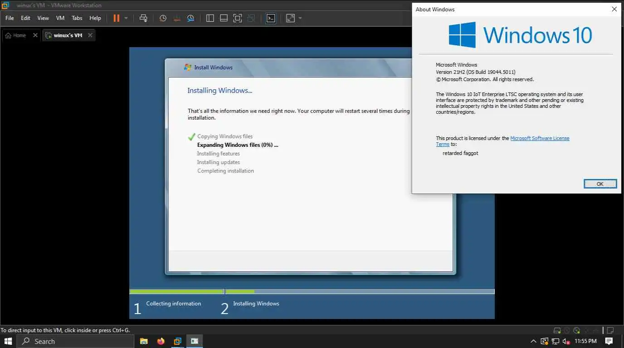Take a snapshot of this virtual machine

[163, 18]
